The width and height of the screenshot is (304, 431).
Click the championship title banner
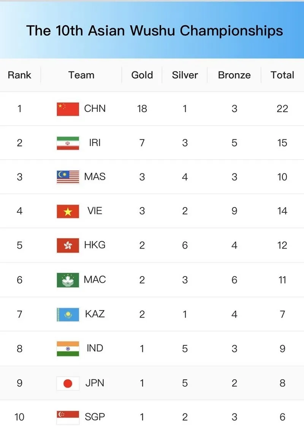tap(154, 30)
